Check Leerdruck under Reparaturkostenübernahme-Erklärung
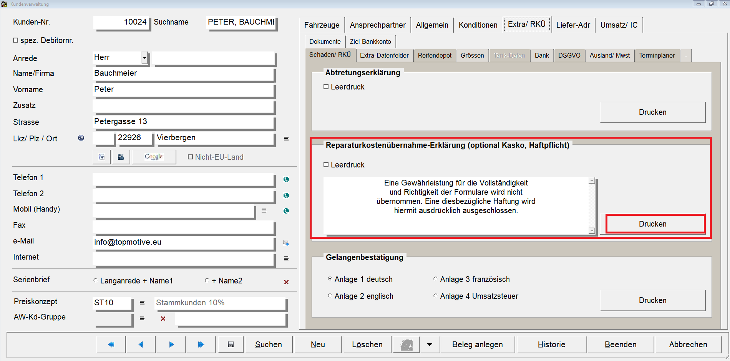Viewport: 730px width, 361px height. pos(326,164)
